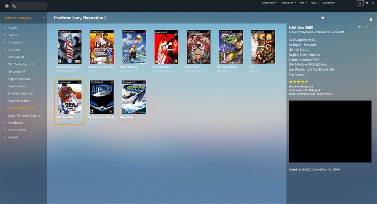Open the View menu
Image resolution: width=377 pixels, height=204 pixels.
point(303,3)
